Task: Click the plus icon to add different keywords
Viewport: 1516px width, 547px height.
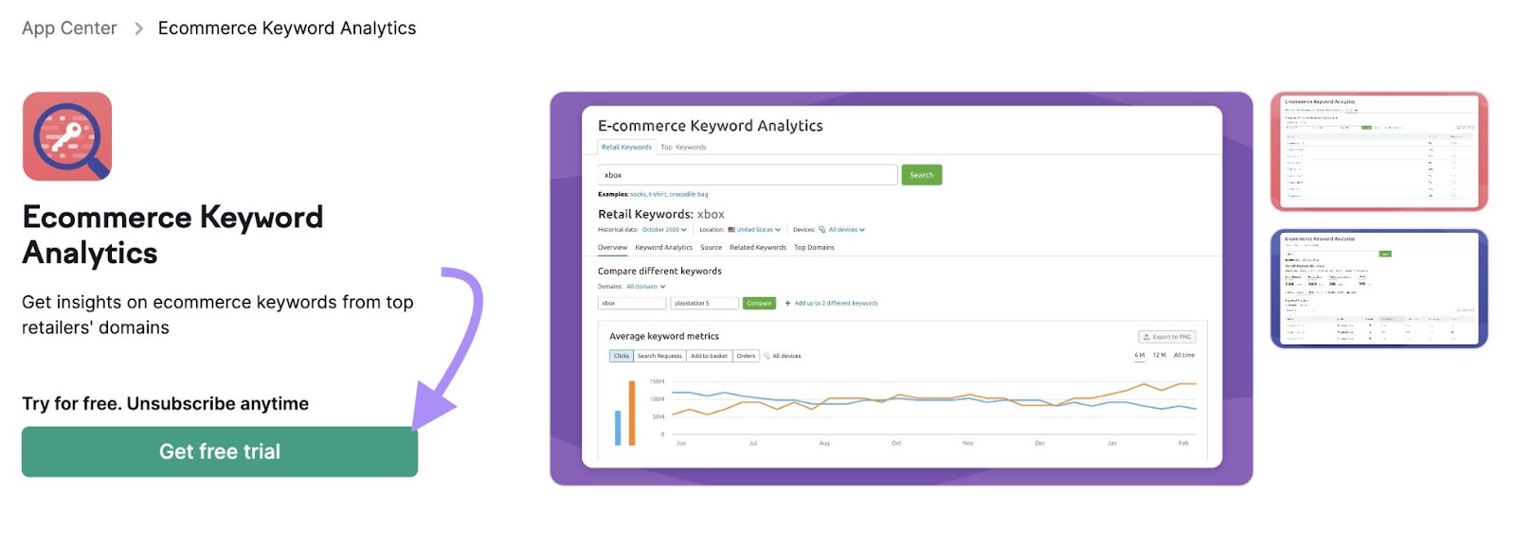Action: pyautogui.click(x=789, y=303)
